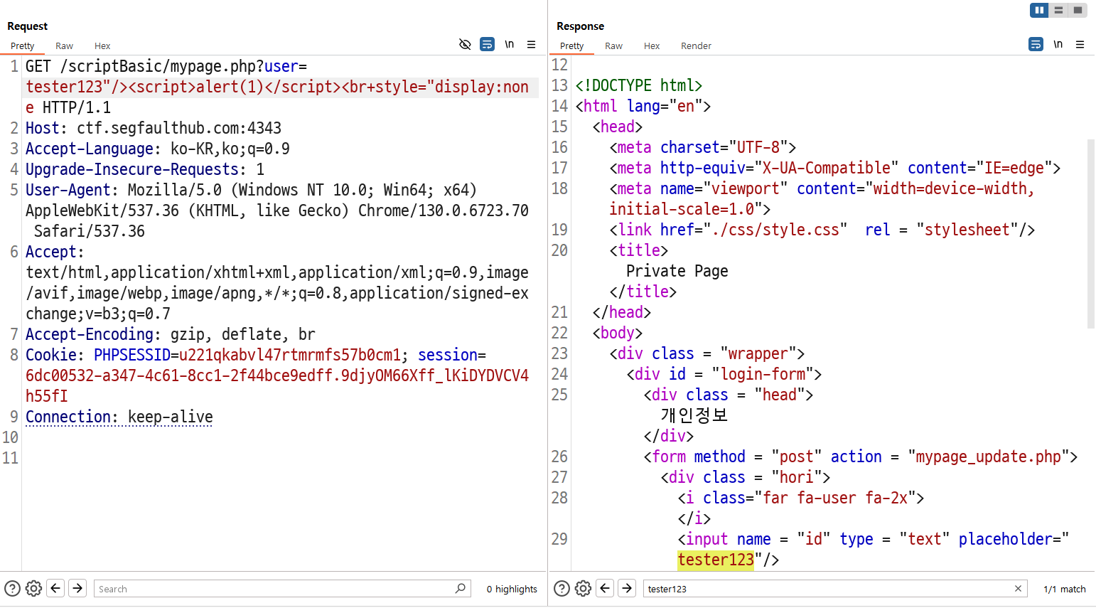Viewport: 1096px width, 608px height.
Task: Go to next match in Request search
Action: (77, 588)
